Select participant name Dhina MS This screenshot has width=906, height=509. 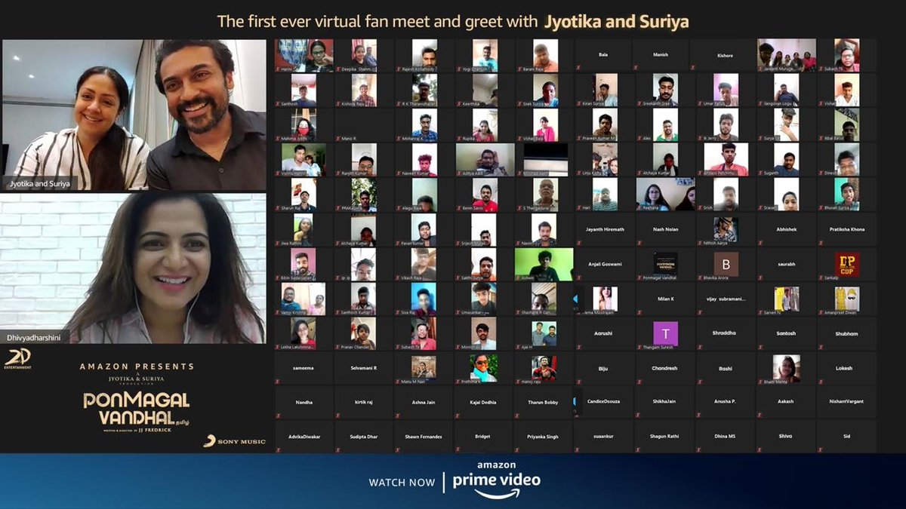tap(726, 436)
